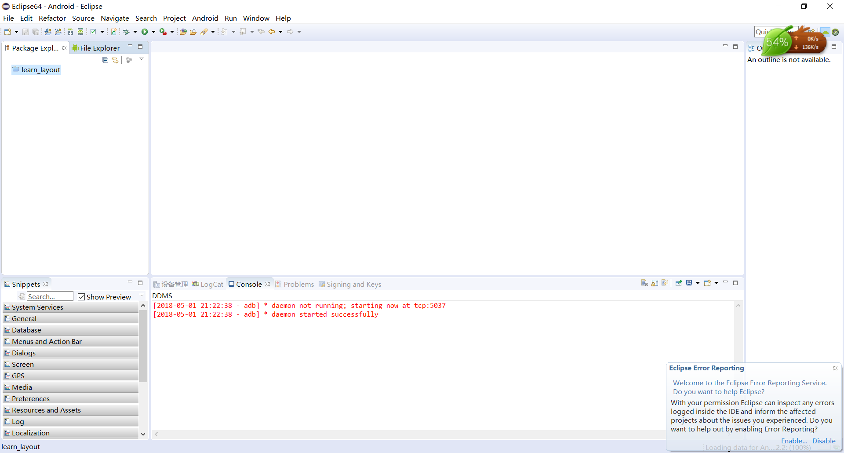Image resolution: width=844 pixels, height=453 pixels.
Task: Click the New wizard toolbar icon
Action: coord(7,32)
